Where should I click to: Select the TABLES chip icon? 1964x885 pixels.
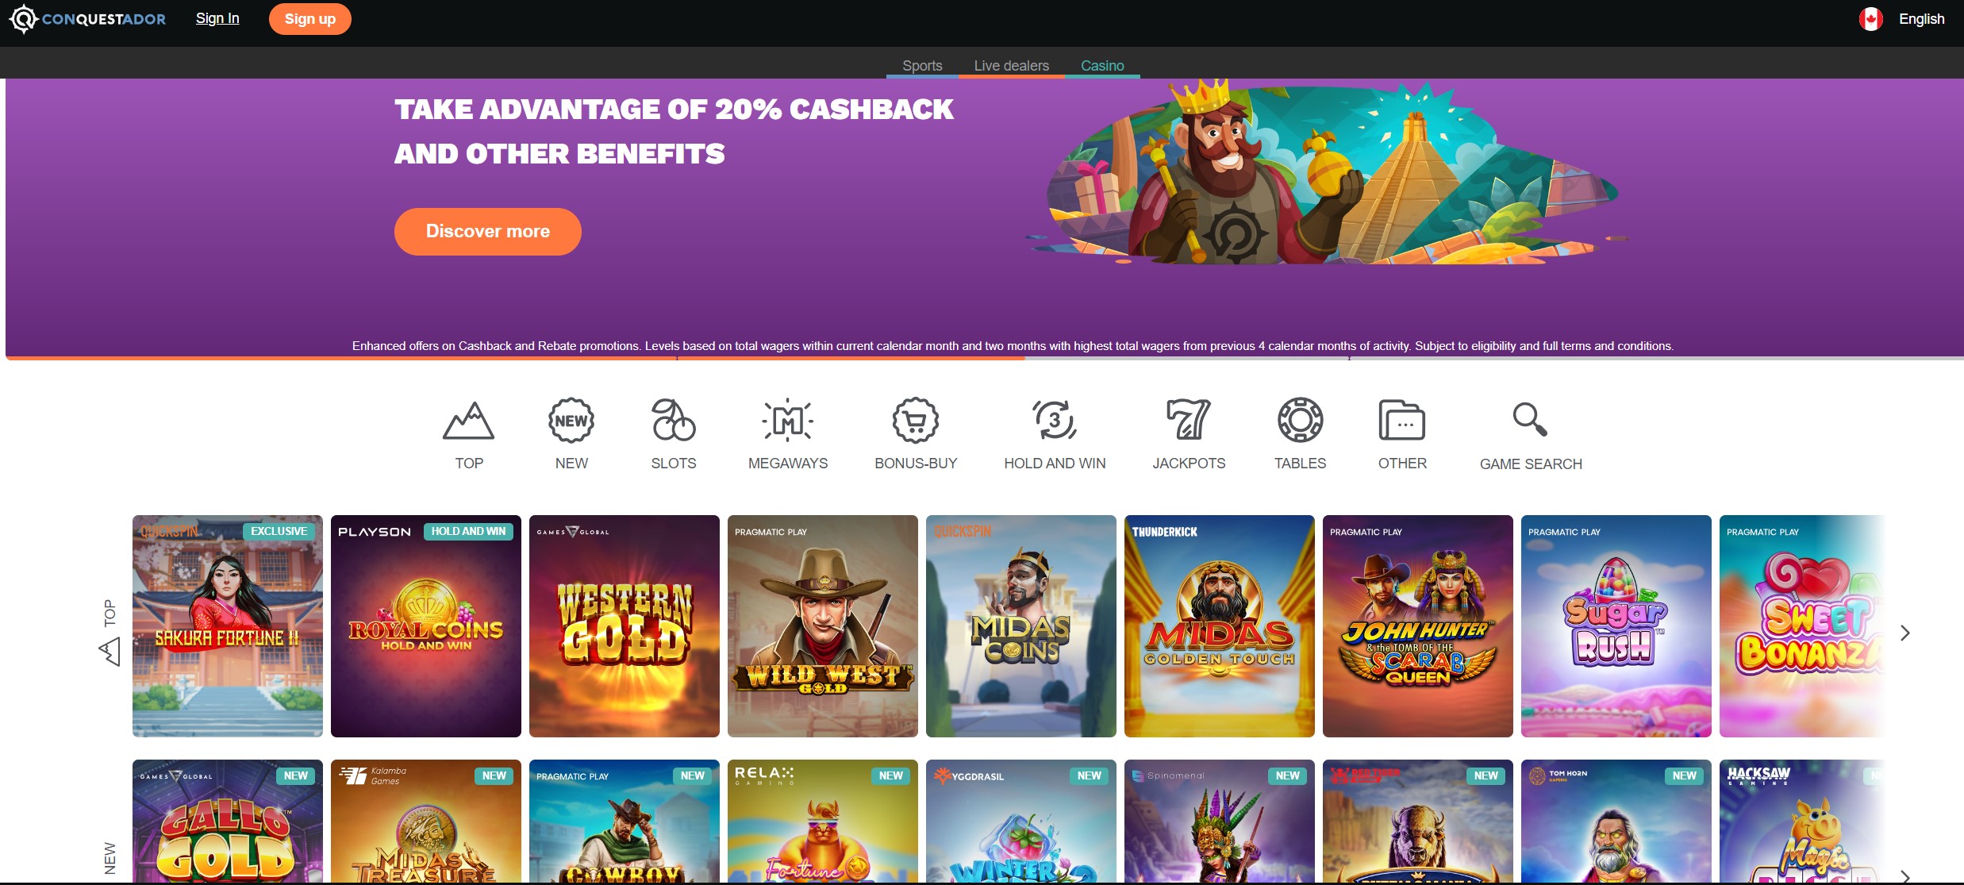1300,420
